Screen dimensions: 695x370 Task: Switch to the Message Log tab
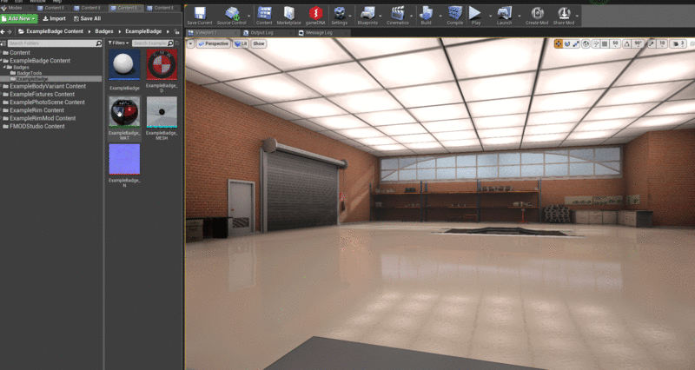[x=320, y=32]
